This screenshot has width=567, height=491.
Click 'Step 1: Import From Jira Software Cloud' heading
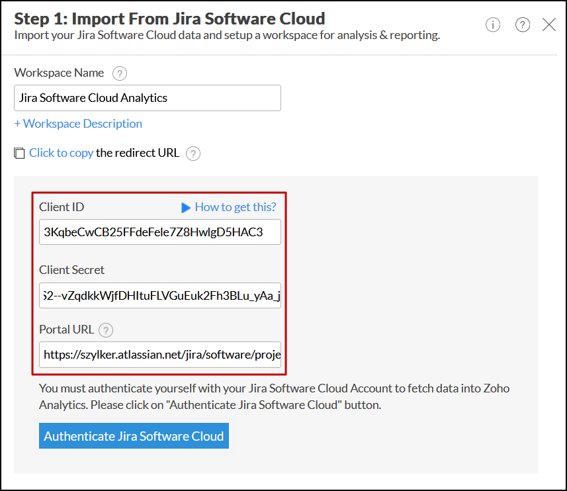click(169, 19)
